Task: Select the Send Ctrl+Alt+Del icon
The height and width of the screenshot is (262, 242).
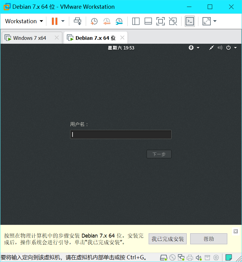Action: (x=77, y=21)
